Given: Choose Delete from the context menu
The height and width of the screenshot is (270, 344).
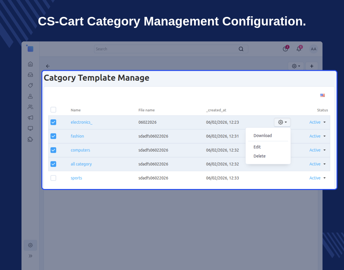Looking at the screenshot, I should coord(259,156).
